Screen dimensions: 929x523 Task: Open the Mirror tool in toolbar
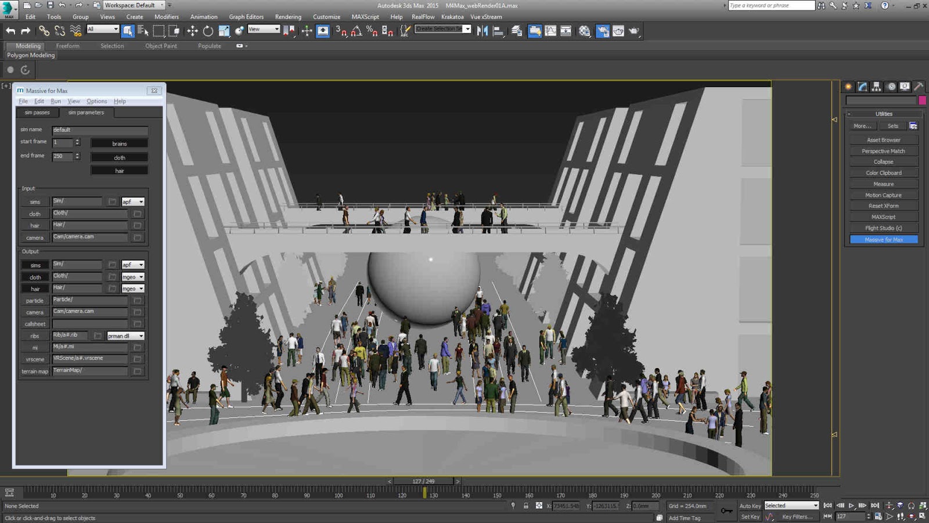tap(482, 31)
